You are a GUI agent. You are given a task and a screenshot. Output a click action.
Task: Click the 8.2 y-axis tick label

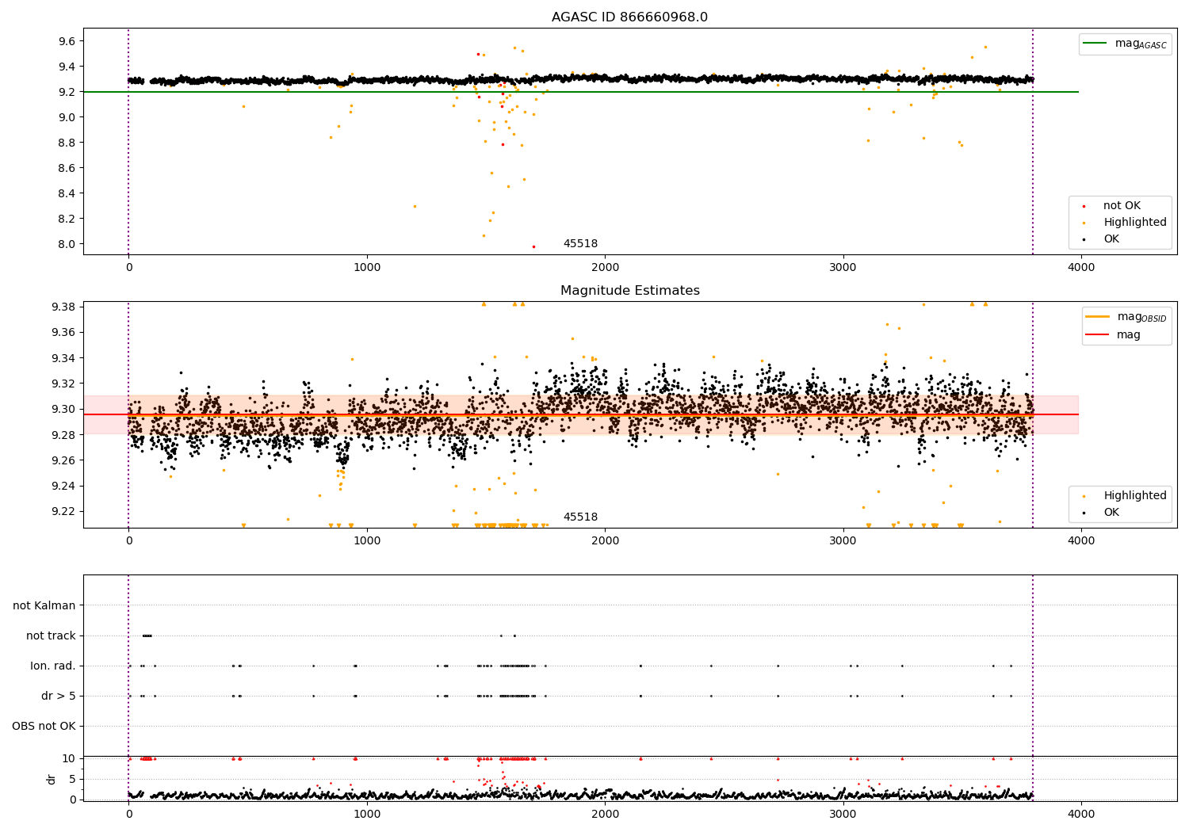67,219
